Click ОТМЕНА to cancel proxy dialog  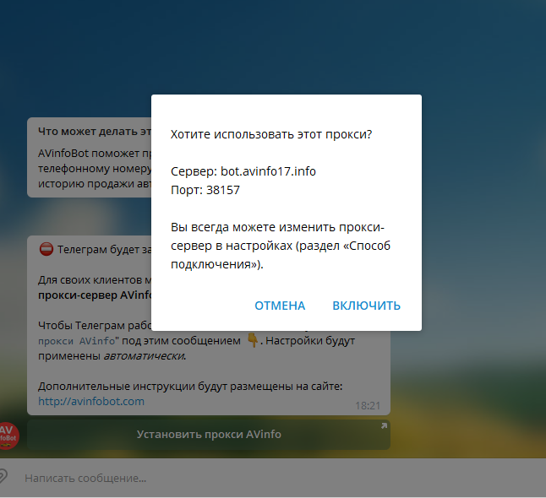click(x=280, y=306)
